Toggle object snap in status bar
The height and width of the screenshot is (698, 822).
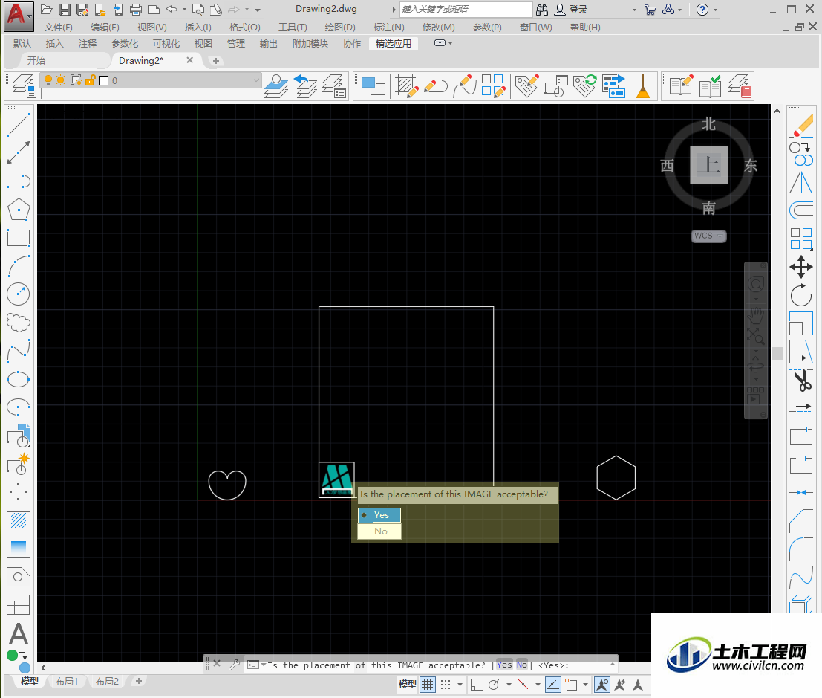click(571, 685)
